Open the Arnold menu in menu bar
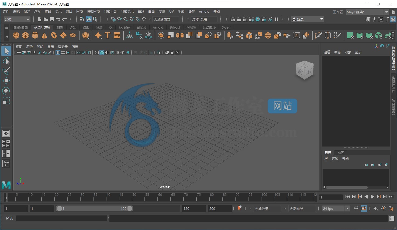The image size is (397, 230). coord(204,12)
